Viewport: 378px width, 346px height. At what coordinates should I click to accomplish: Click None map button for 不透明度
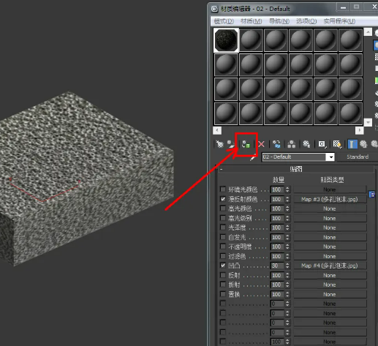[x=330, y=247]
